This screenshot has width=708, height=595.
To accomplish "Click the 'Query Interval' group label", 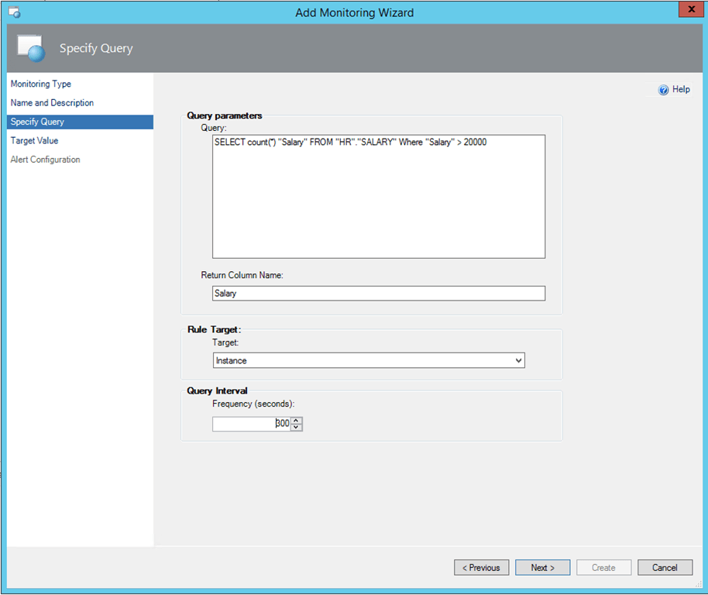I will coord(217,391).
